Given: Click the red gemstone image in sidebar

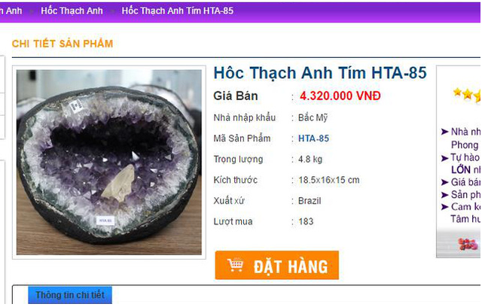Looking at the screenshot, I should tap(468, 245).
